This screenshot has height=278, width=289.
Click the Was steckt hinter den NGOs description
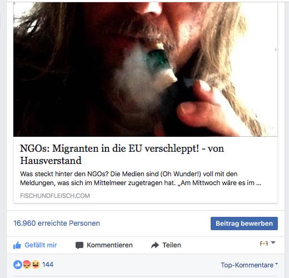[x=141, y=178]
